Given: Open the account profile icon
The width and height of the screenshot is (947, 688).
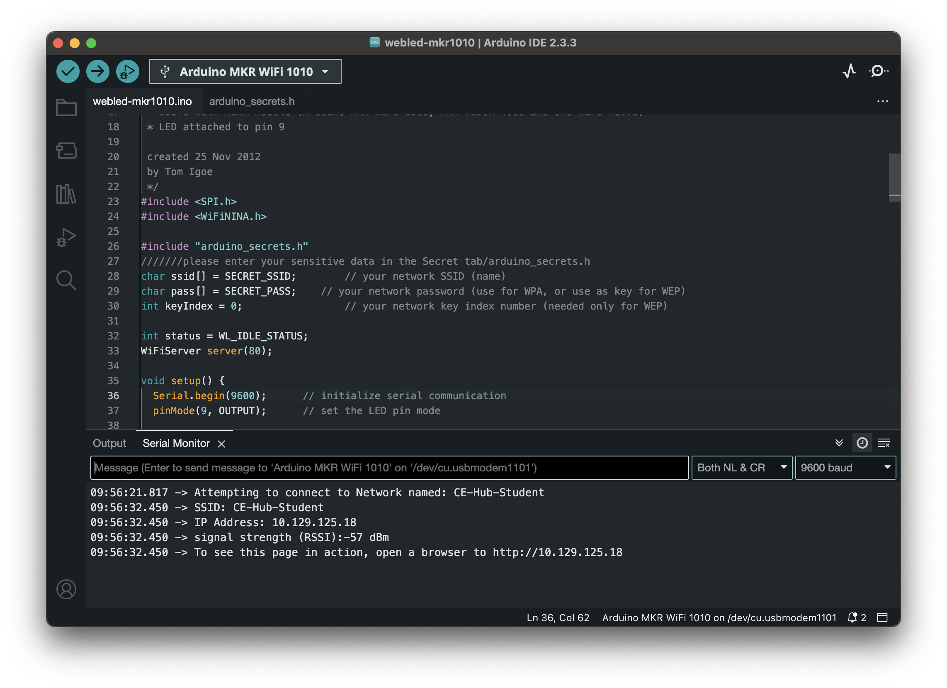Looking at the screenshot, I should coord(66,589).
